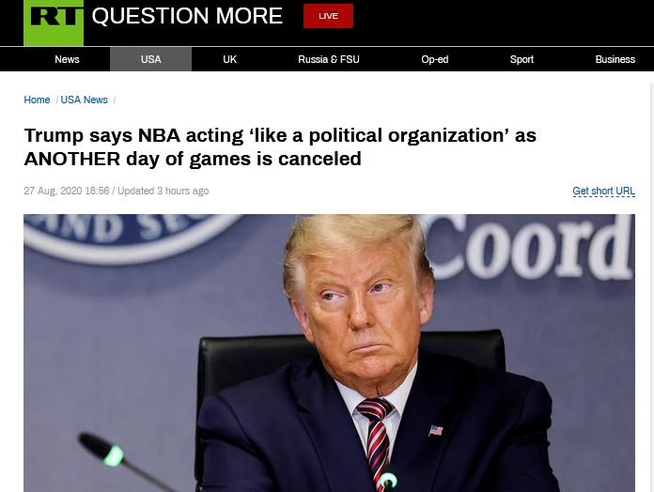Open the LIVE broadcast button
Image resolution: width=654 pixels, height=492 pixels.
(328, 16)
